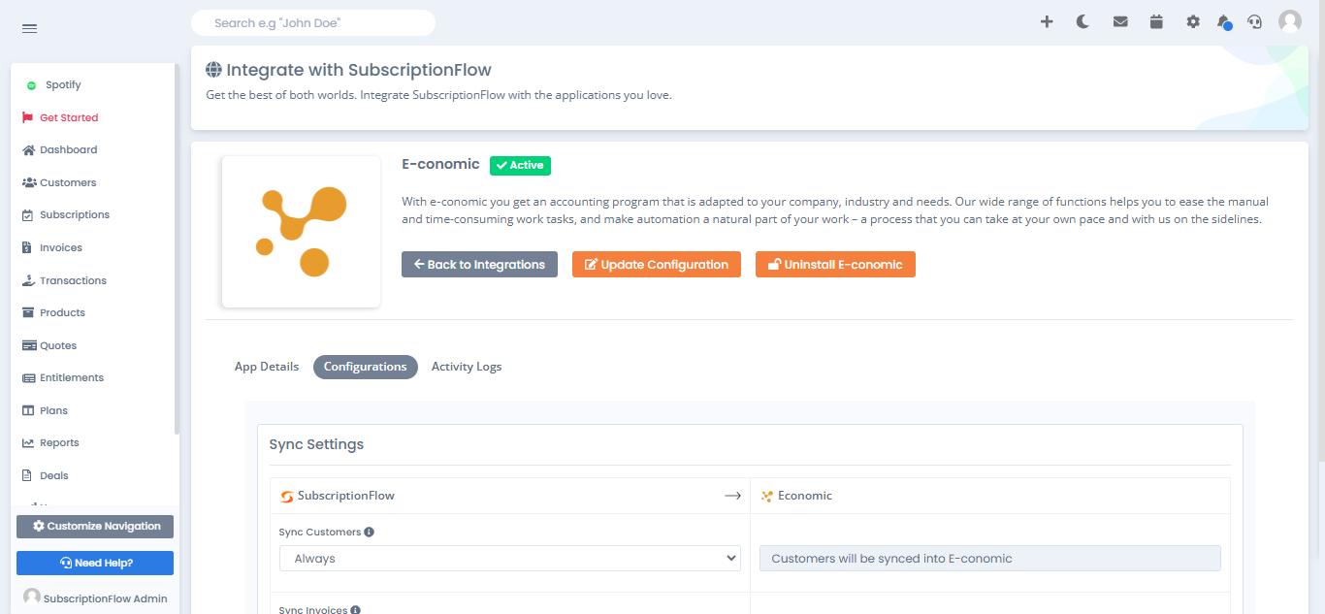Click the plus add-new icon
1325x614 pixels.
coord(1047,21)
